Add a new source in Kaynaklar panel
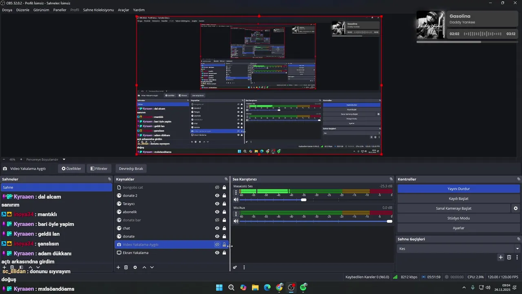Screen dimensions: 522x294 point(118,267)
